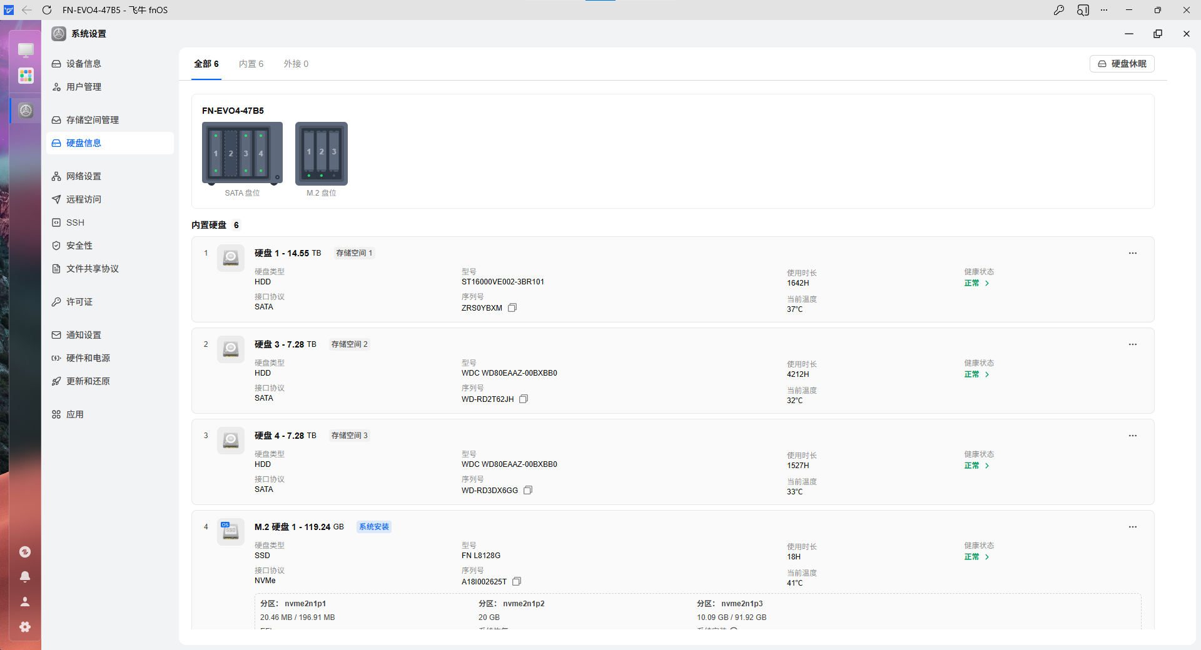Click partition label nvme2n1p3
The image size is (1201, 650).
coord(742,604)
